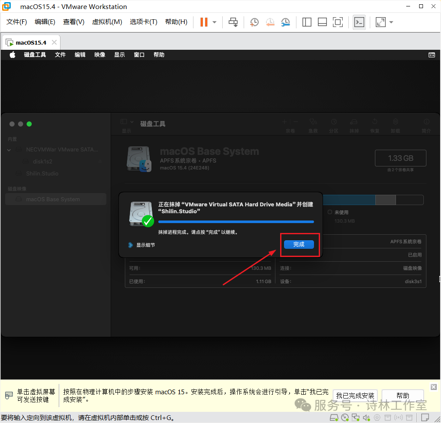This screenshot has width=441, height=423.
Task: Toggle the VMware library sidebar view icon
Action: coord(307,22)
